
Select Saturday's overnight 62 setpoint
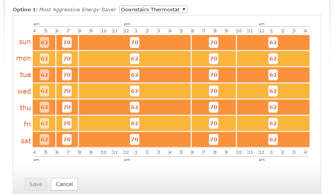pos(273,139)
